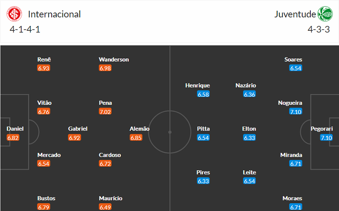Click player name Renê

(x=44, y=59)
